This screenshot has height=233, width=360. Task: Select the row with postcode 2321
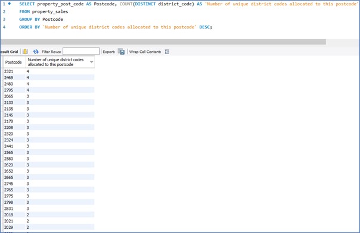pos(49,71)
